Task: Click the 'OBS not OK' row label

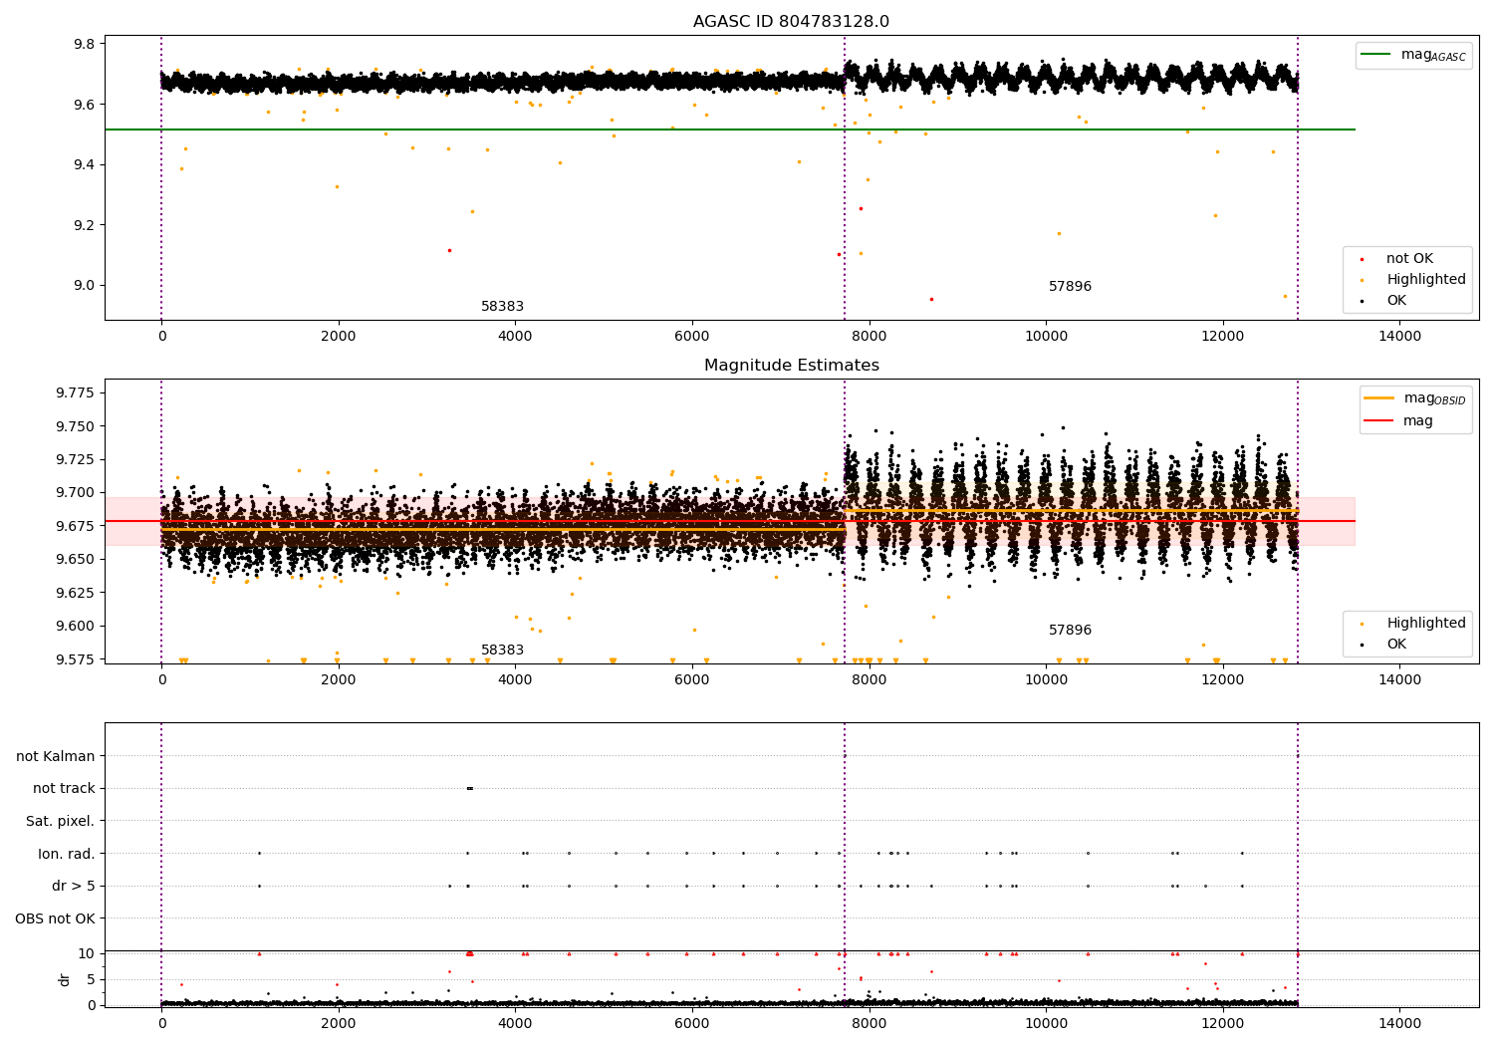Action: click(55, 918)
